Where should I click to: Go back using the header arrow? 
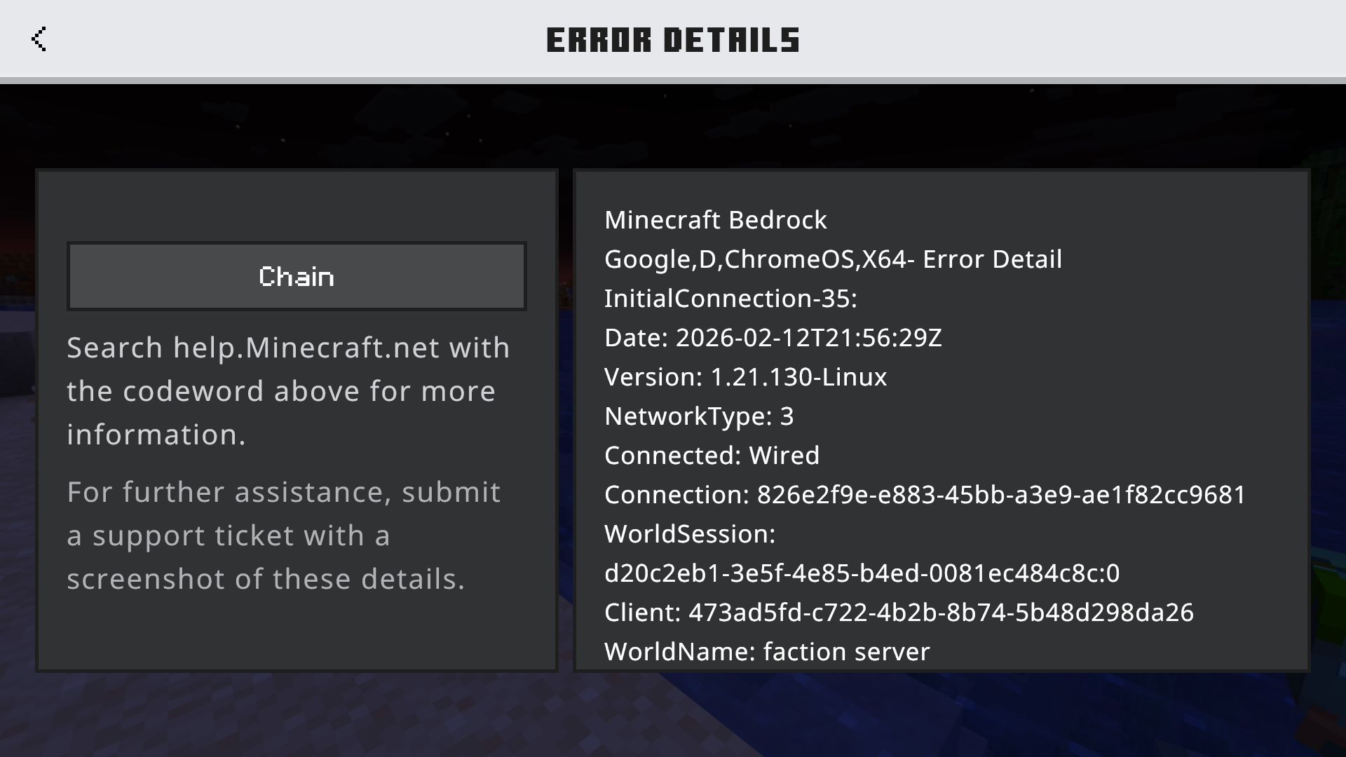pos(39,39)
